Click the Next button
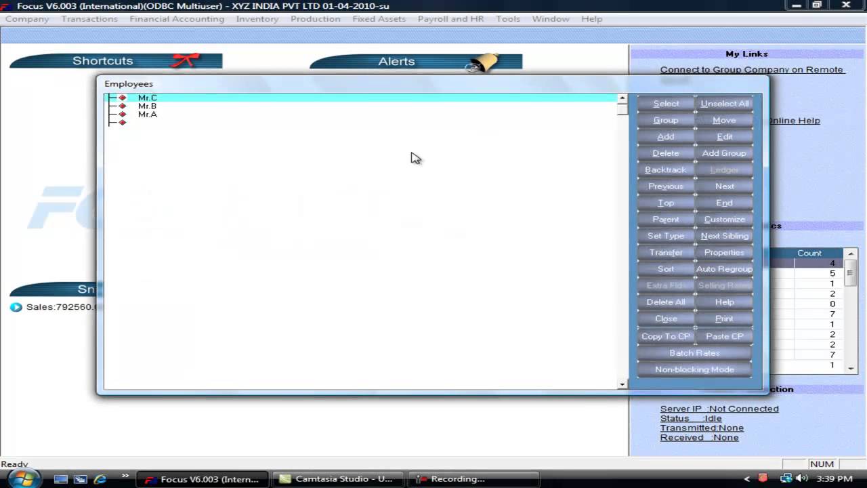The height and width of the screenshot is (488, 867). pos(724,186)
